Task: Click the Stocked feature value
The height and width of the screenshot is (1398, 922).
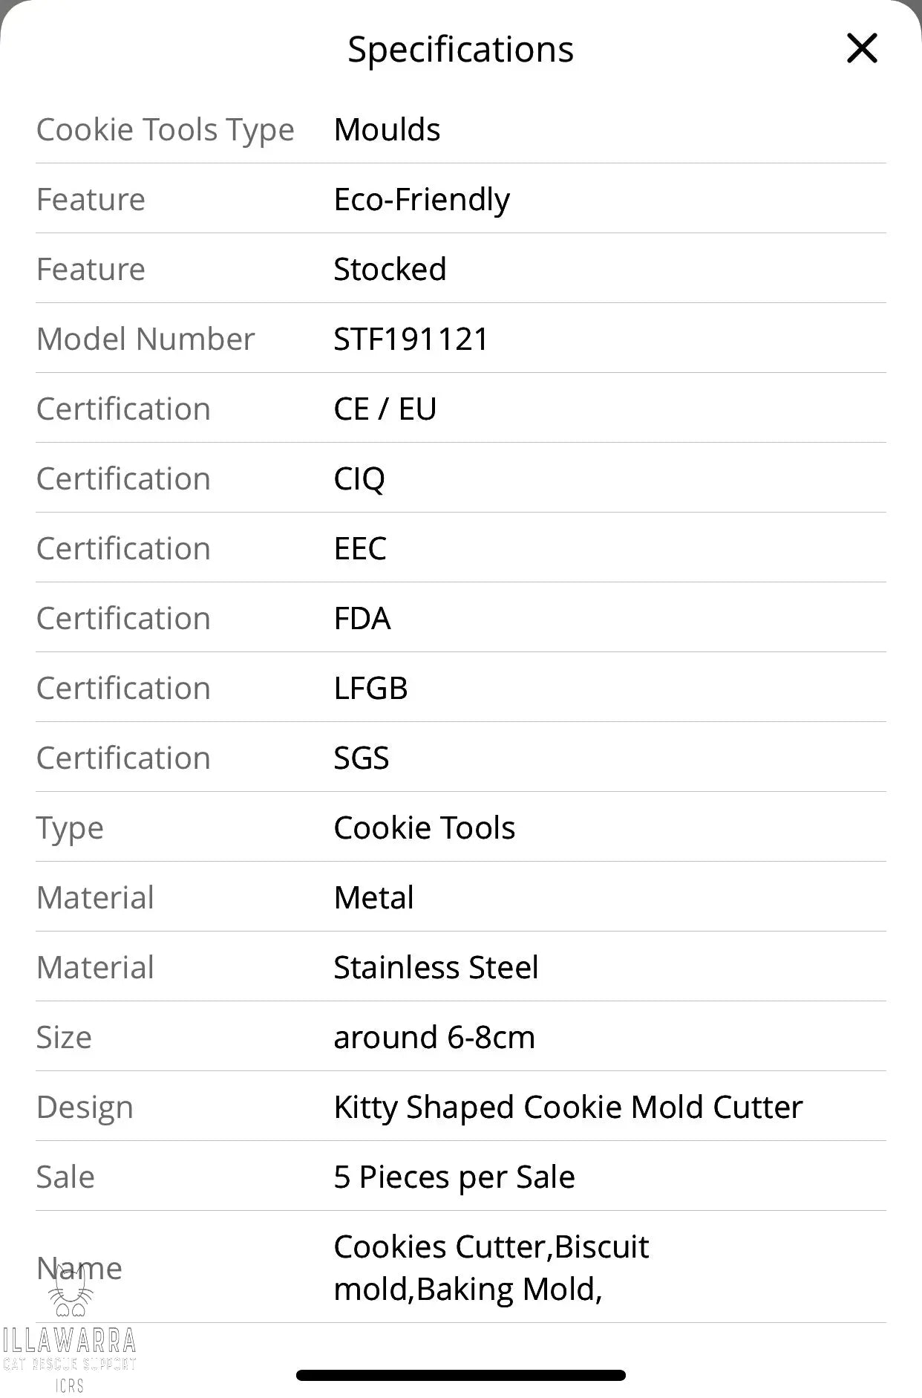Action: click(390, 270)
